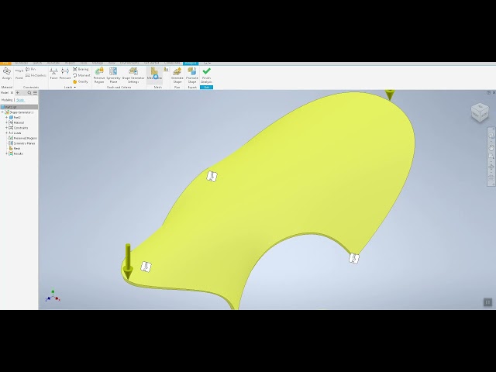Close the Model browser tab
The height and width of the screenshot is (372, 496).
pyautogui.click(x=12, y=93)
